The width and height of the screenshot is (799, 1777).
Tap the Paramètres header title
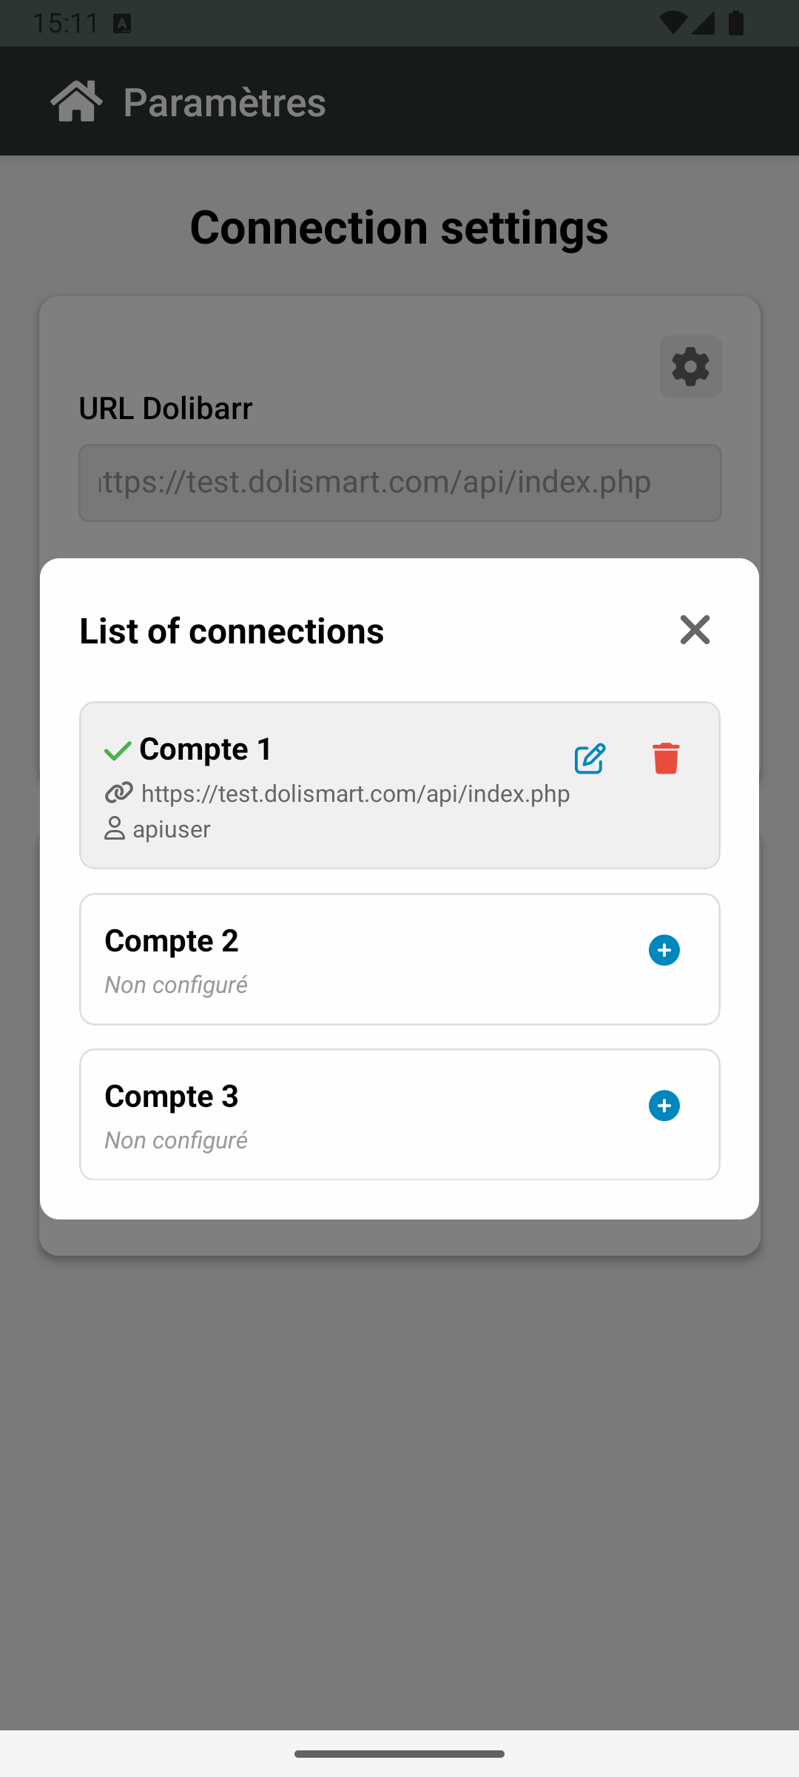point(224,102)
